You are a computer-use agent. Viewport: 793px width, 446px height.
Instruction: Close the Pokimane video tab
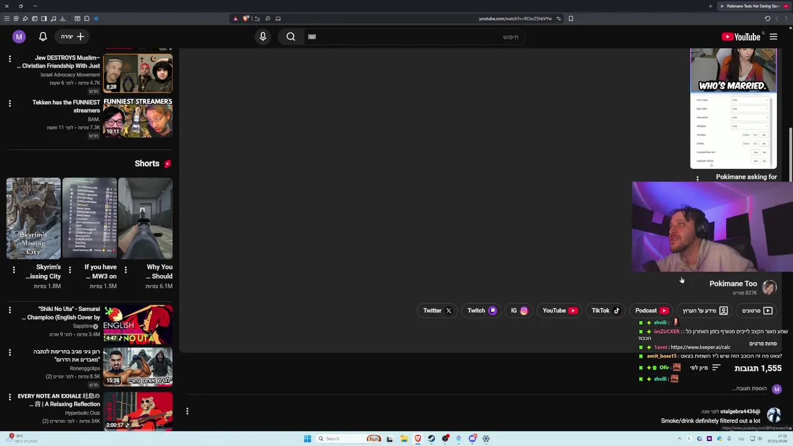pos(721,6)
